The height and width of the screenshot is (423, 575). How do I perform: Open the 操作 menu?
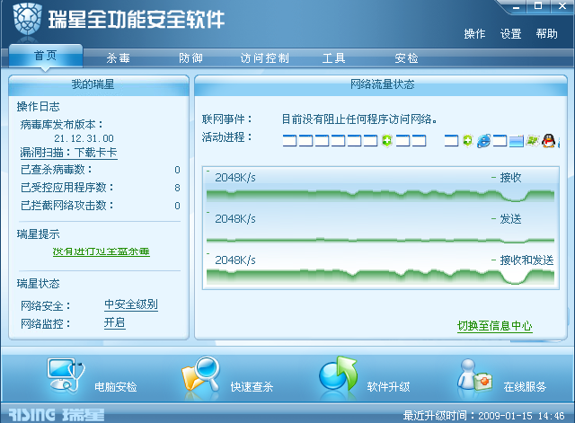click(x=474, y=34)
